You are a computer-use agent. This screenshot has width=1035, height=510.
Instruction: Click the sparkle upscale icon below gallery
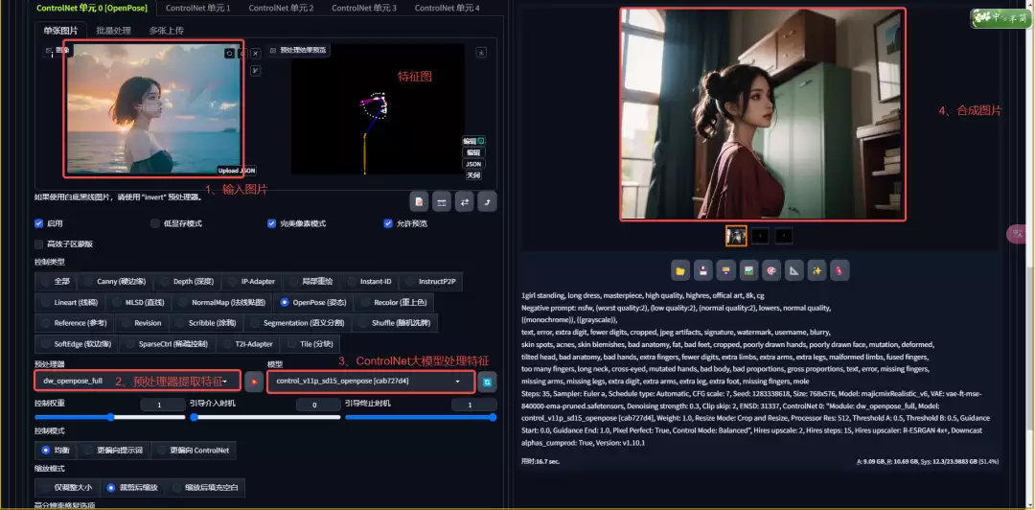[816, 270]
